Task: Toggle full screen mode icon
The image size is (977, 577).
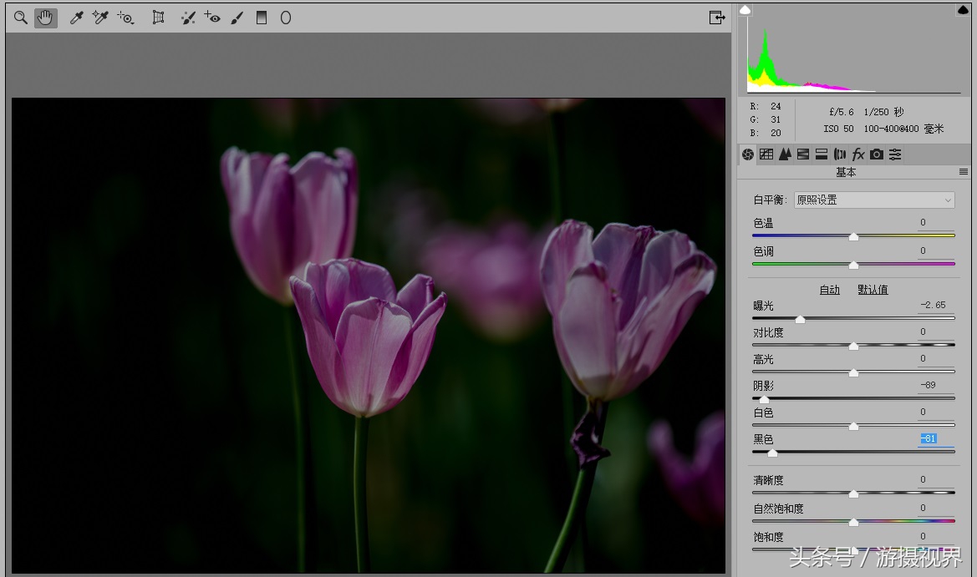Action: tap(716, 18)
